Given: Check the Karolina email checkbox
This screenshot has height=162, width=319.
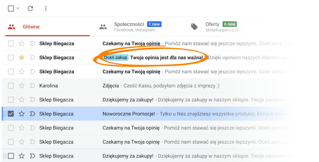Looking at the screenshot, I should [11, 86].
